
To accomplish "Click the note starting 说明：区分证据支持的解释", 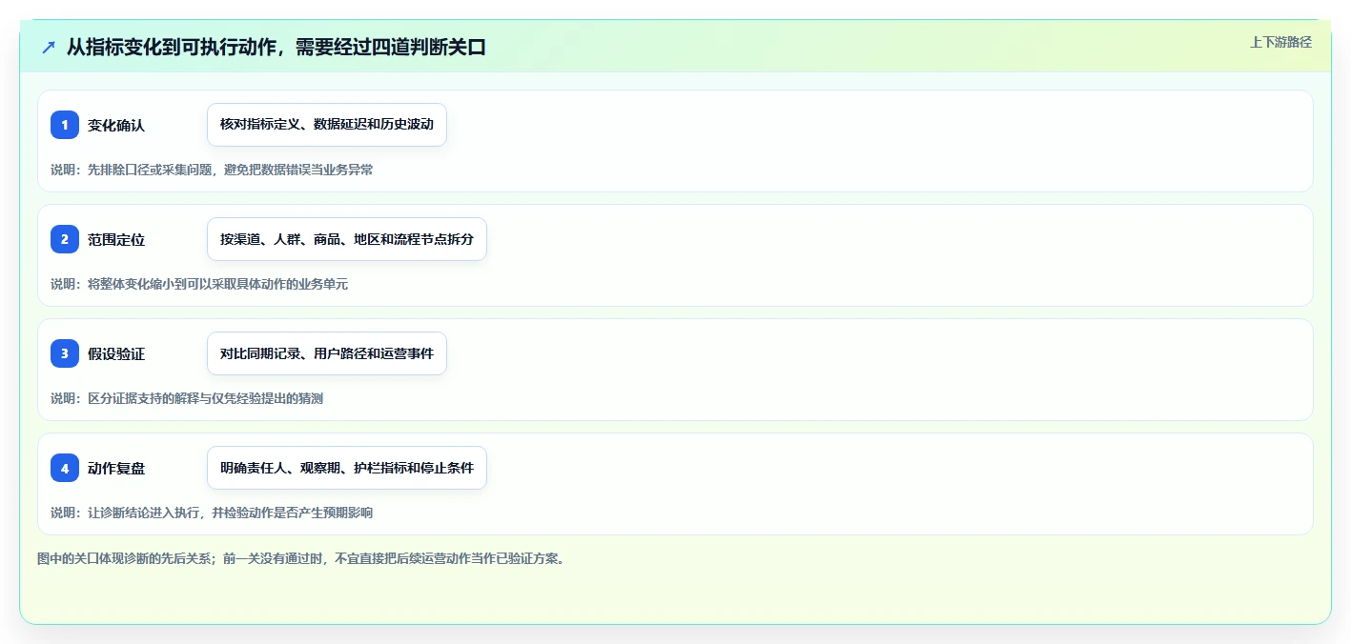I will [x=187, y=398].
